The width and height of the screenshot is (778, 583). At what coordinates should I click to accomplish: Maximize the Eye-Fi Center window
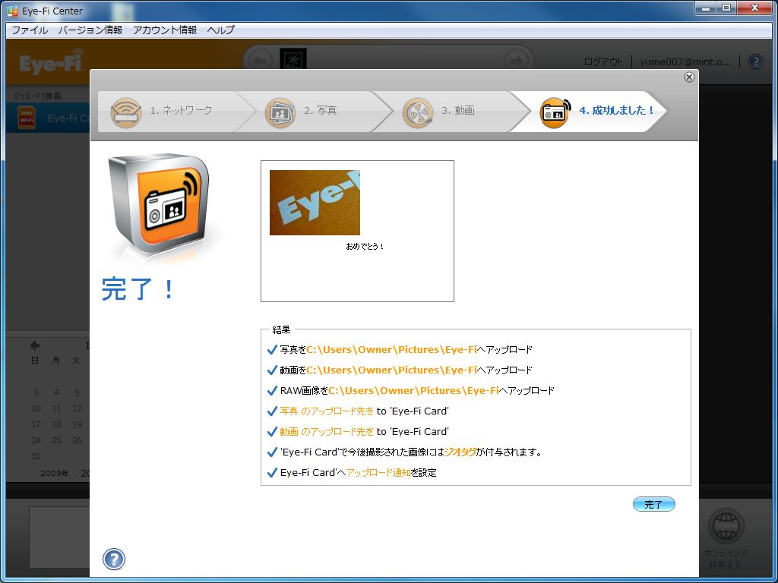(x=726, y=8)
